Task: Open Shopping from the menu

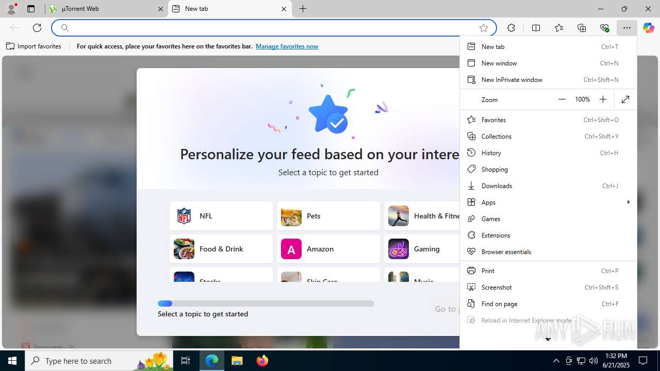Action: 548,169
